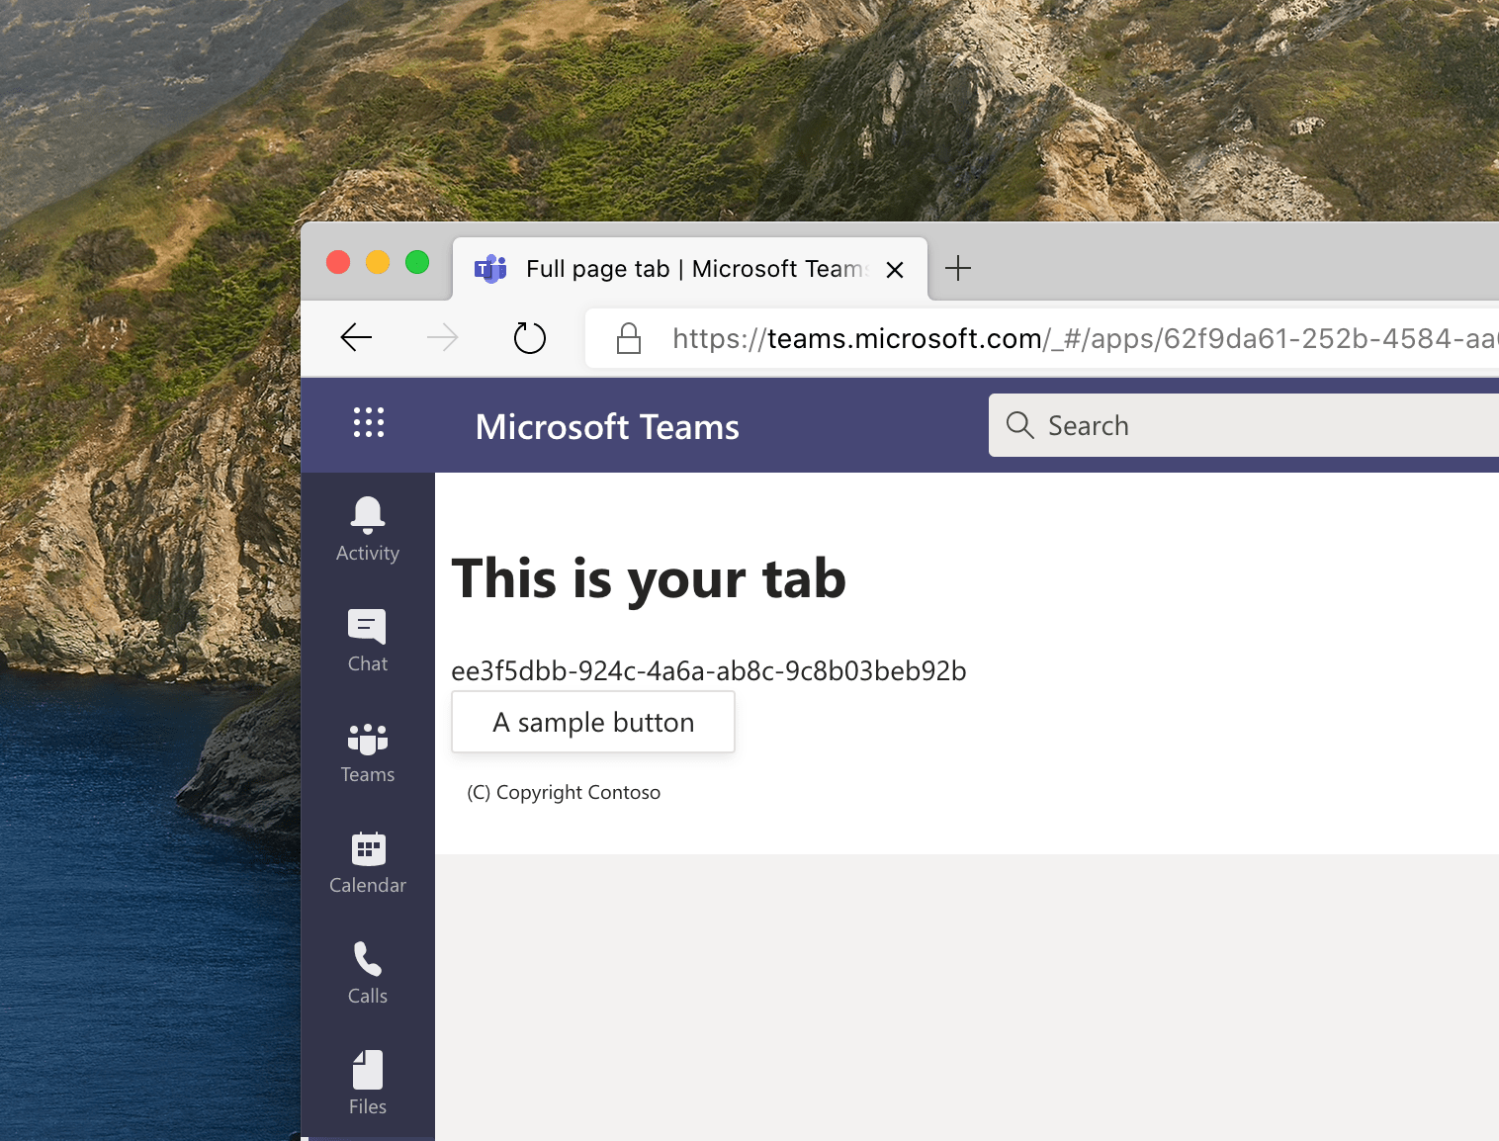1499x1141 pixels.
Task: Click the ee3f5dbb GUID text
Action: point(709,671)
